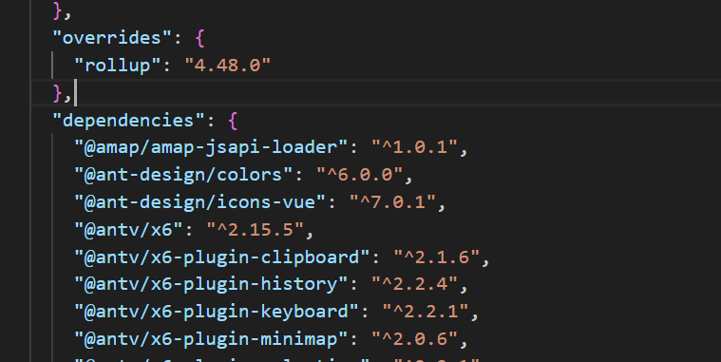Click the "@antv/x6" package name
The height and width of the screenshot is (362, 721).
pyautogui.click(x=129, y=229)
